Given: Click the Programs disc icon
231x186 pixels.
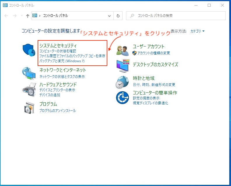Looking at the screenshot, I should 29,108.
